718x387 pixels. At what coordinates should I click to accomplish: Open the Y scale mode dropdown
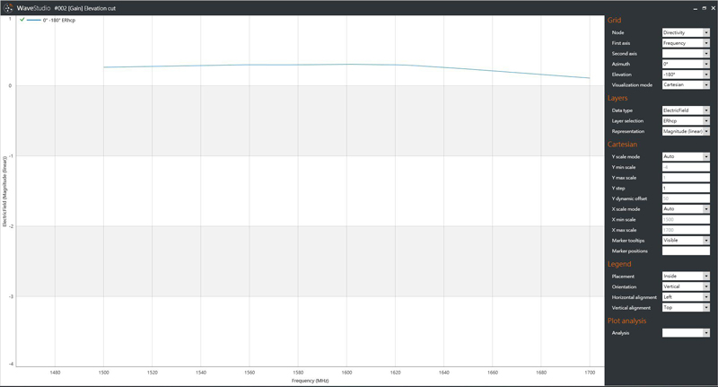pyautogui.click(x=686, y=157)
